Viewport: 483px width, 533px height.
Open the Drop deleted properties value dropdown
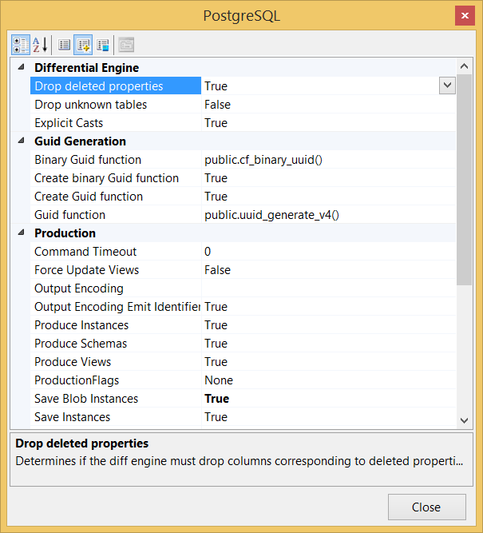click(447, 86)
